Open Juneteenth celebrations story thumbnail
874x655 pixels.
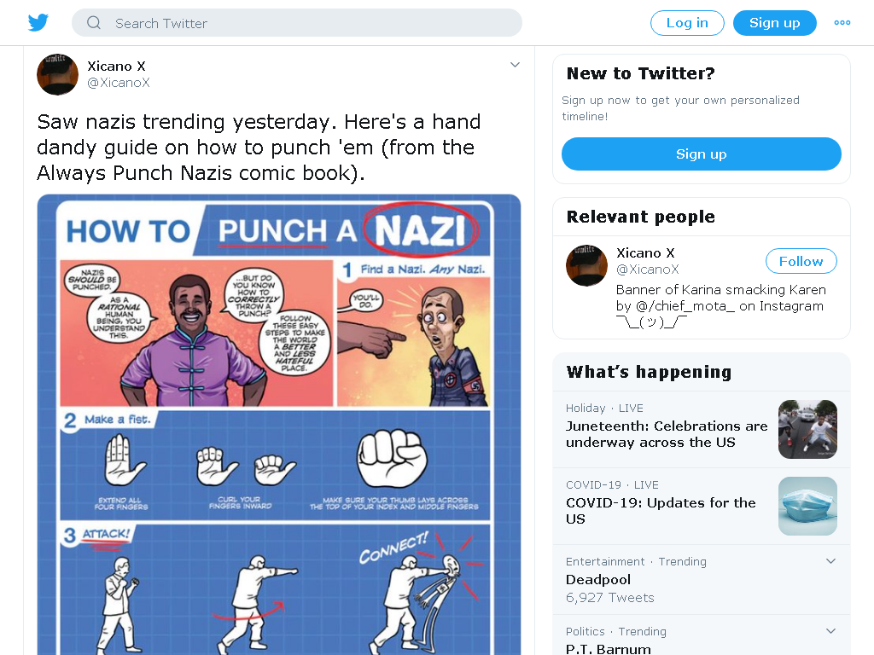[x=807, y=430]
